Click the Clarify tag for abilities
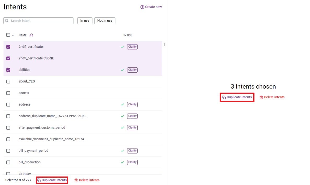This screenshot has width=310, height=185. pos(132,70)
